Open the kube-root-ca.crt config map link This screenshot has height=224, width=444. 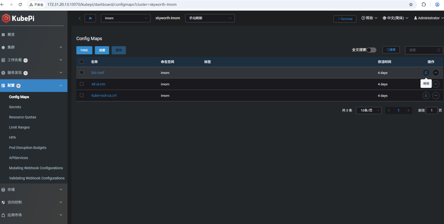pos(104,96)
